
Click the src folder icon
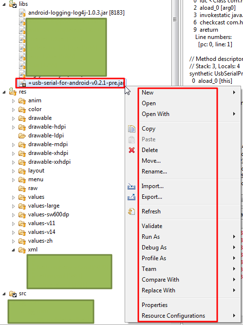pos(13,294)
